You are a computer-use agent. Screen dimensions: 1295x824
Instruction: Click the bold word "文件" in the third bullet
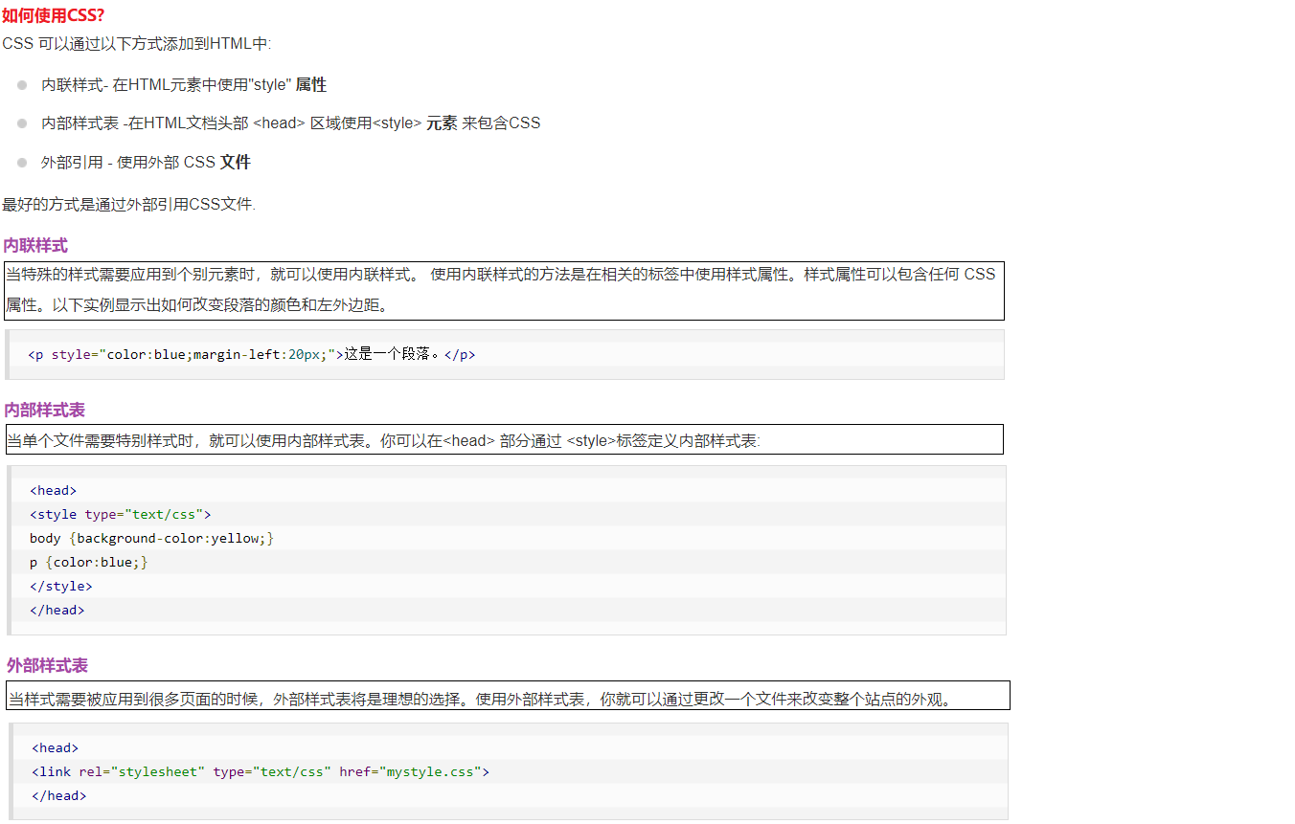235,163
